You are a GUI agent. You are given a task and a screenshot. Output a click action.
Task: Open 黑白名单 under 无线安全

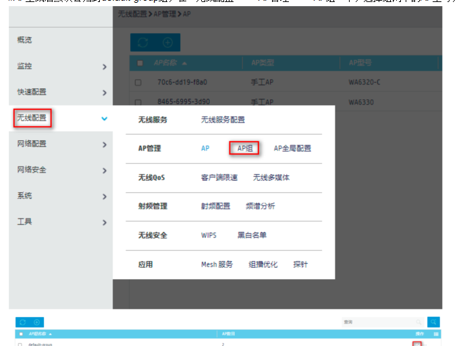[x=252, y=235]
